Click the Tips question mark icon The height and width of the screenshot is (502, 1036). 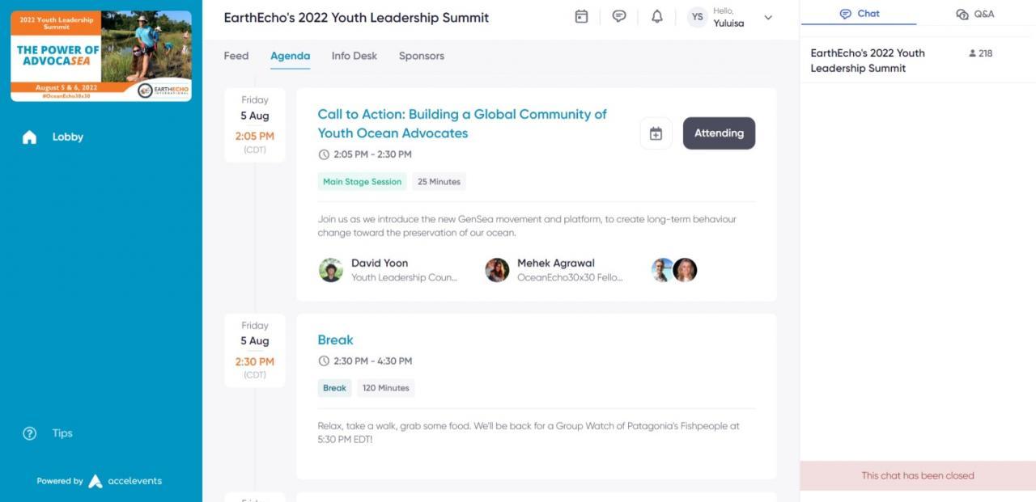[x=30, y=433]
